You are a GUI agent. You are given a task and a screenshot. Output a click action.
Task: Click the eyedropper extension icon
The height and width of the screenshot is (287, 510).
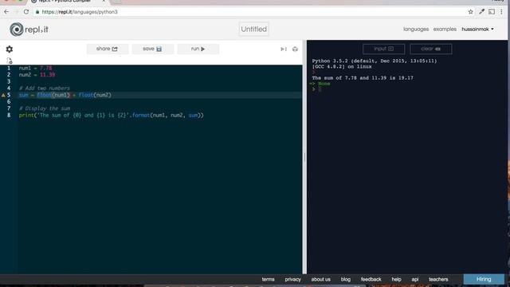pos(481,12)
